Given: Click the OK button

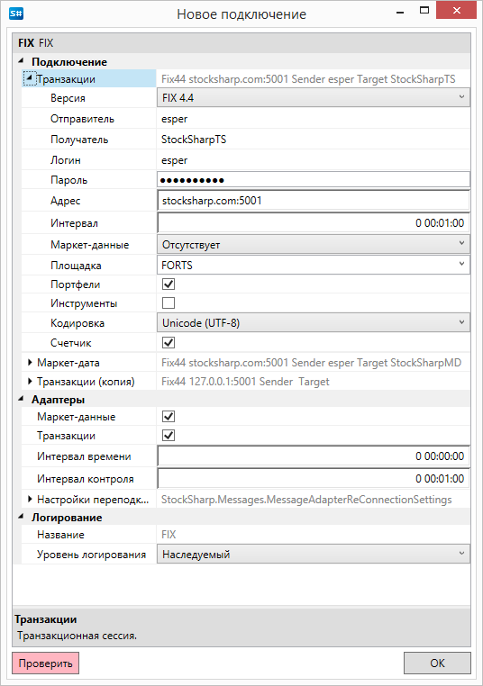Looking at the screenshot, I should [x=437, y=663].
